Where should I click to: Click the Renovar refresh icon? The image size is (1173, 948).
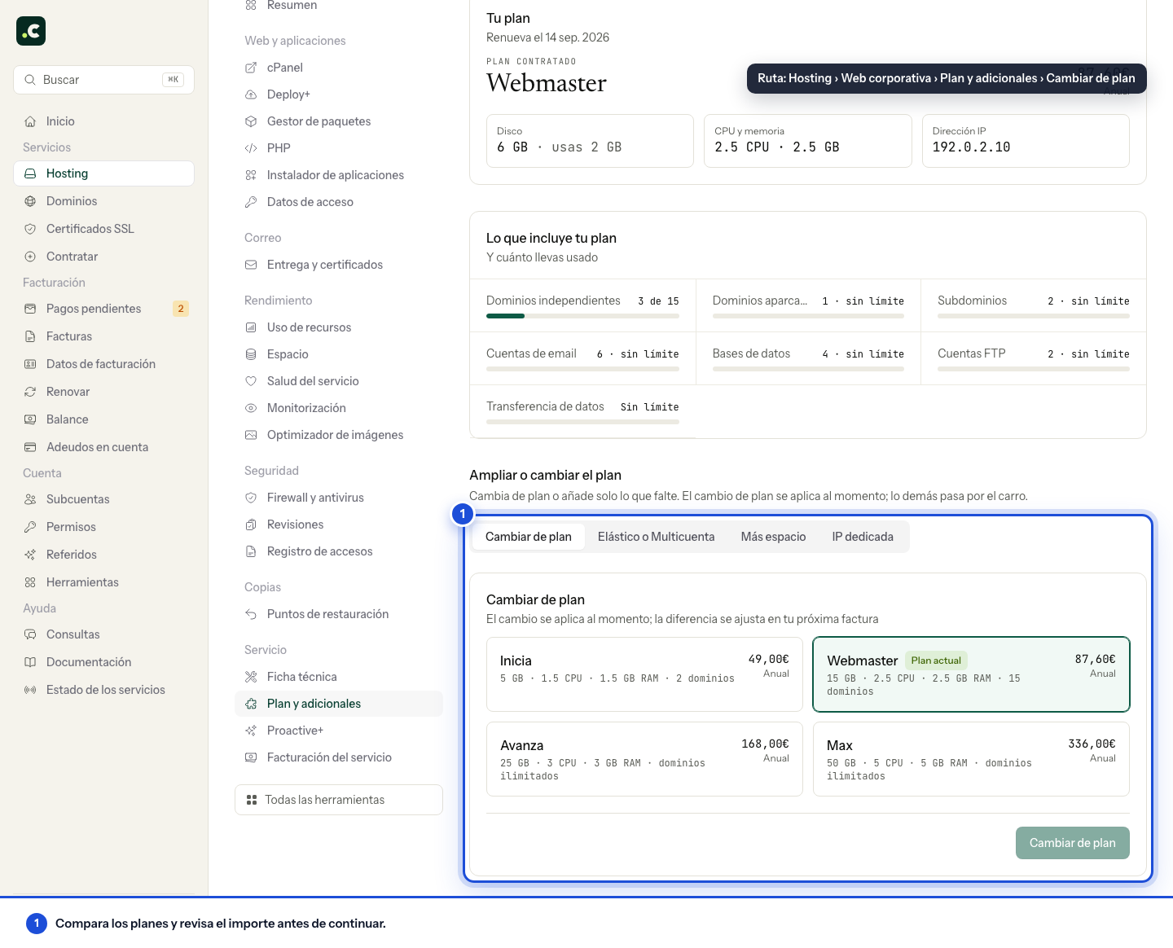tap(30, 392)
